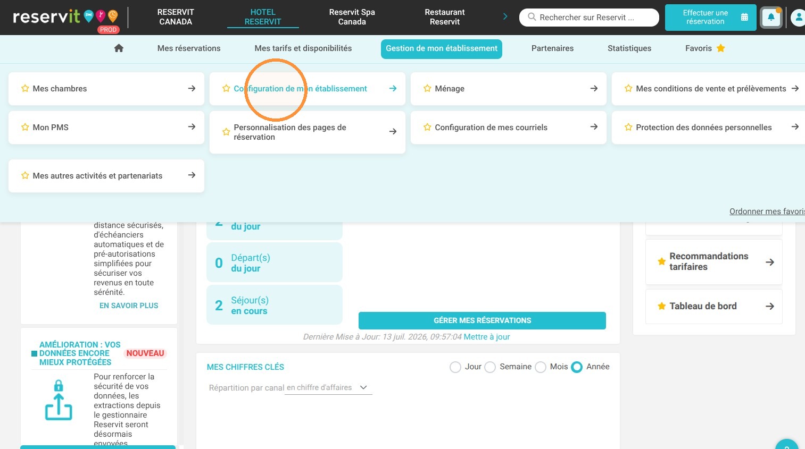Click Séjour(s) en cours tile
This screenshot has height=449, width=805.
275,305
